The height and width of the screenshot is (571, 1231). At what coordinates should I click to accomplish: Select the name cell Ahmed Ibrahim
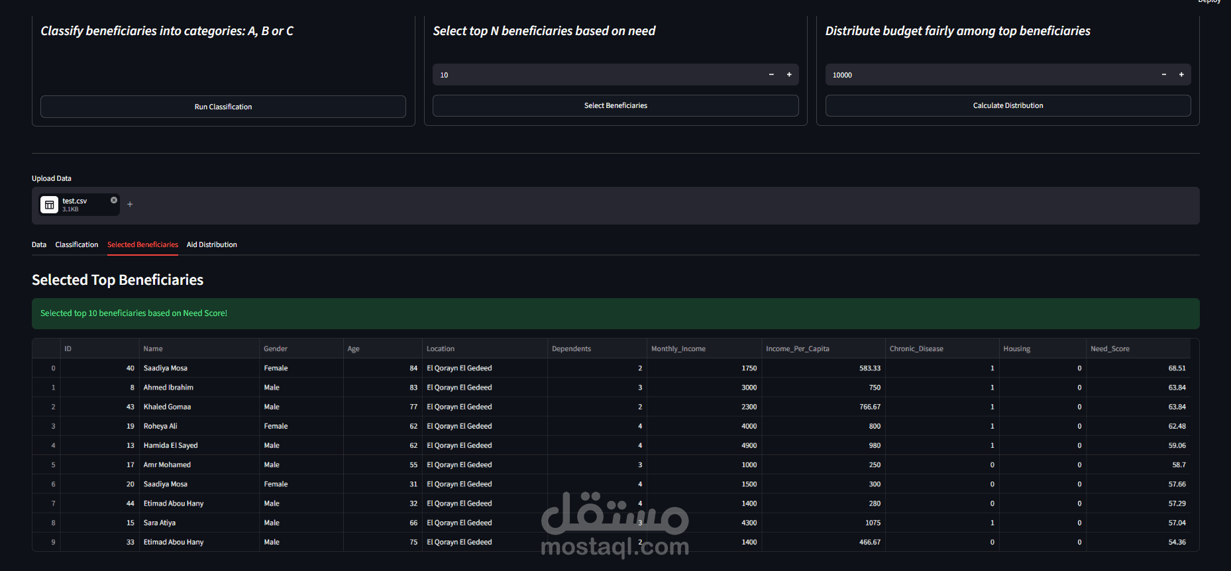tap(199, 388)
